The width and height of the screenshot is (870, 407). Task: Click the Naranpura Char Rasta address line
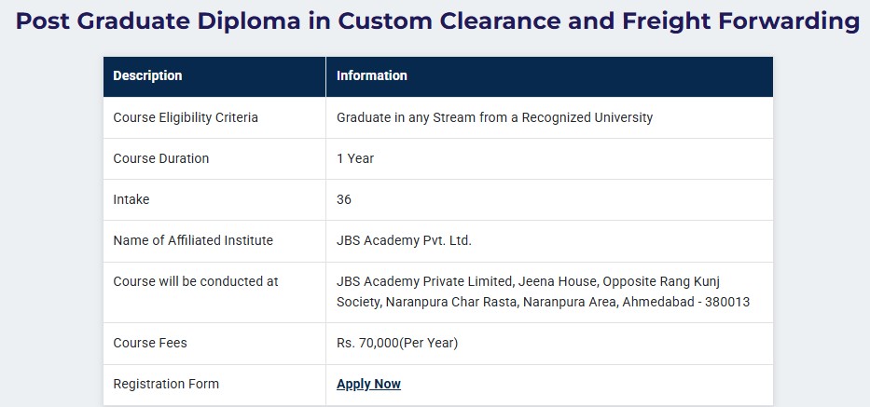pyautogui.click(x=544, y=302)
